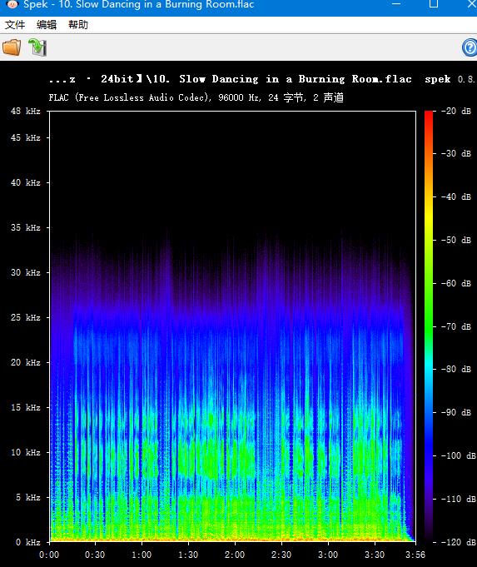This screenshot has height=567, width=477.
Task: Select the 2:00 time axis marker
Action: [x=235, y=555]
